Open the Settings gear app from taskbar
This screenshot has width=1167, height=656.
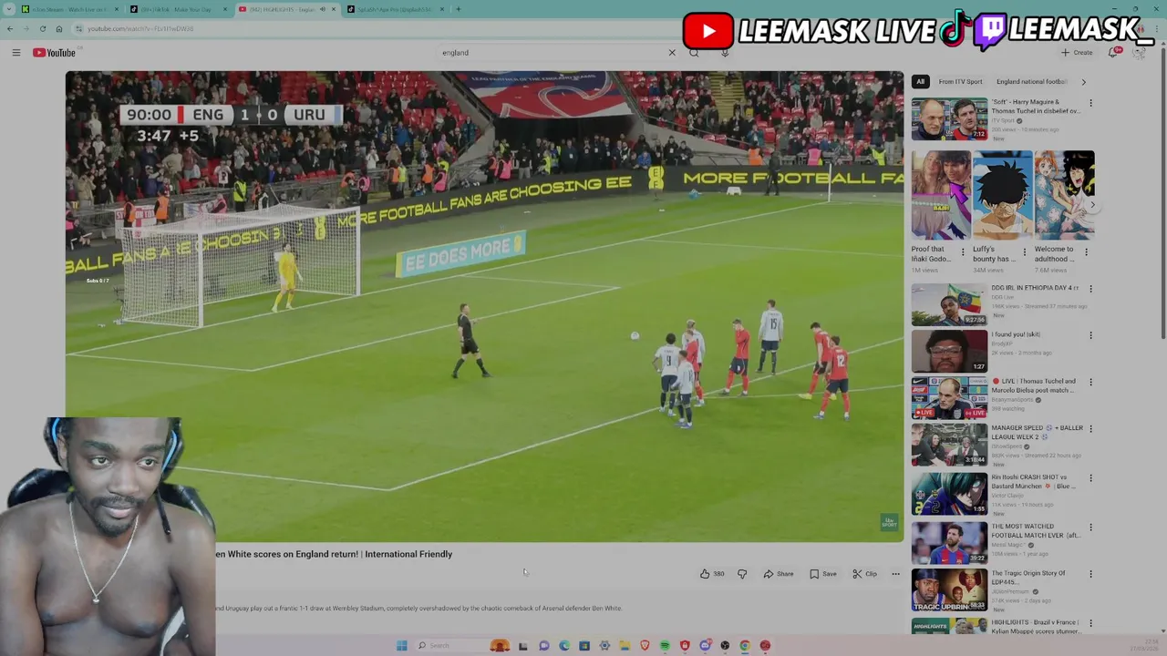[x=604, y=645]
